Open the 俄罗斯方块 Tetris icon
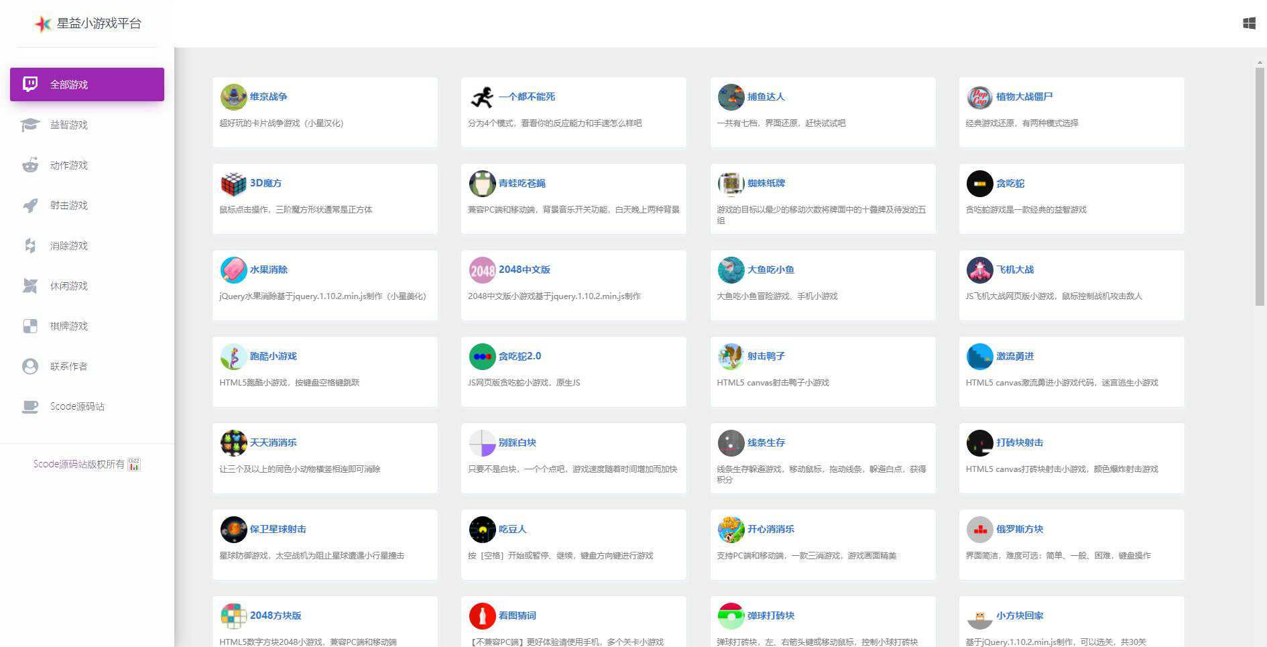 click(979, 530)
